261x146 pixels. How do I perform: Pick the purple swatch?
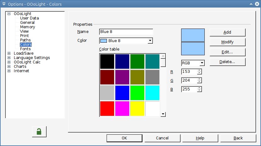122,77
